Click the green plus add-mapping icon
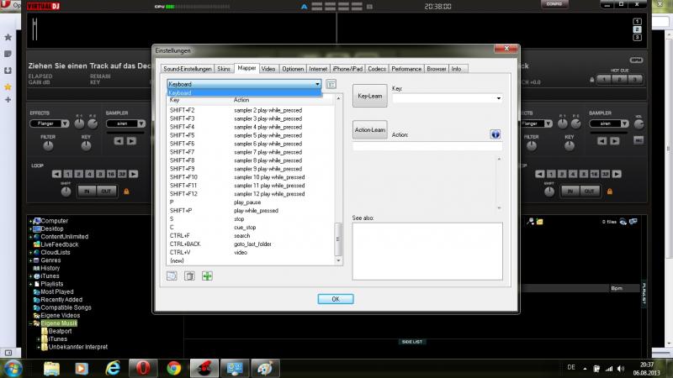This screenshot has width=673, height=378. (x=207, y=276)
